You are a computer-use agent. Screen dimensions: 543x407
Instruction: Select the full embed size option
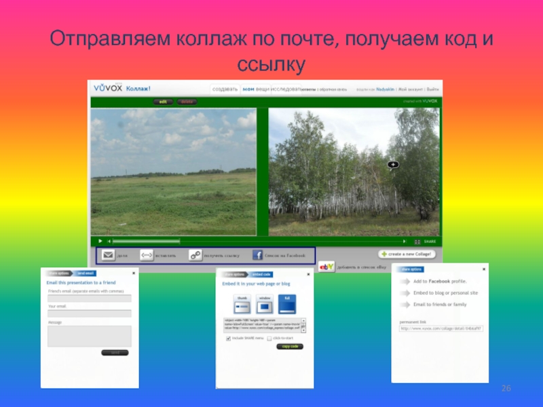(287, 304)
